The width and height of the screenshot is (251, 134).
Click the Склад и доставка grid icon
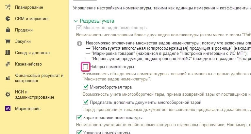pyautogui.click(x=8, y=53)
